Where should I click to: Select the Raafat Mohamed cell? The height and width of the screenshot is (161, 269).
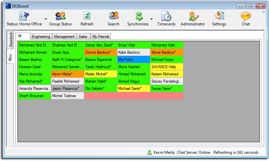click(67, 81)
